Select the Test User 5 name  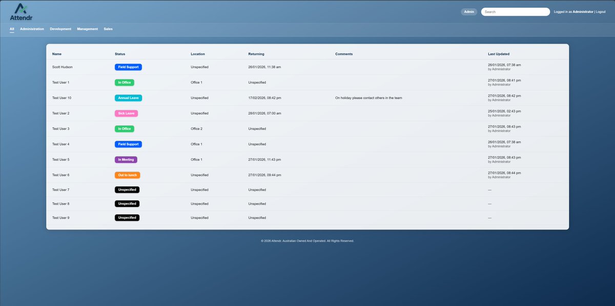(61, 159)
